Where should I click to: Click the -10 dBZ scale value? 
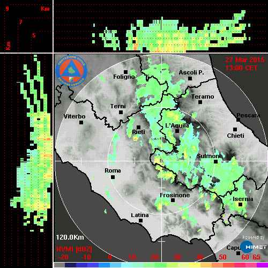coord(86,257)
